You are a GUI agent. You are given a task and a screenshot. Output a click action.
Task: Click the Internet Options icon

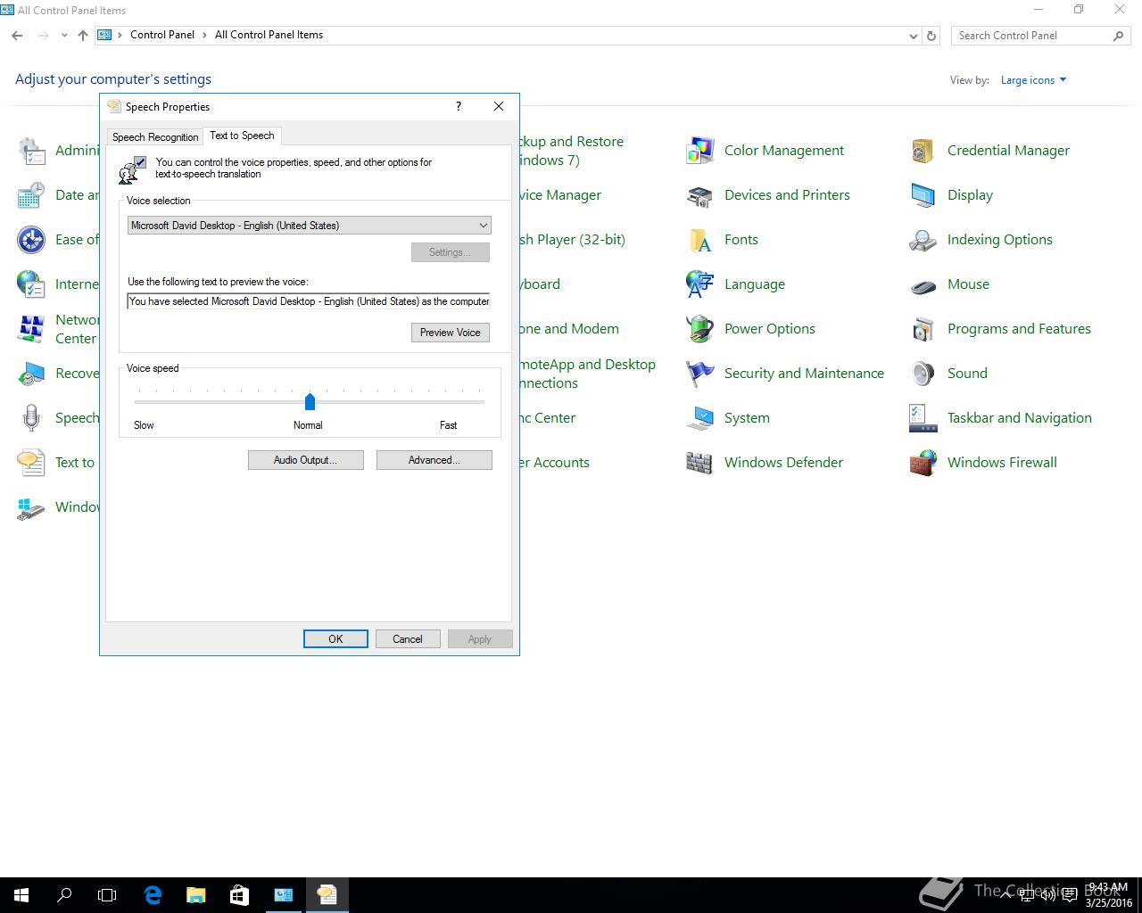[31, 284]
